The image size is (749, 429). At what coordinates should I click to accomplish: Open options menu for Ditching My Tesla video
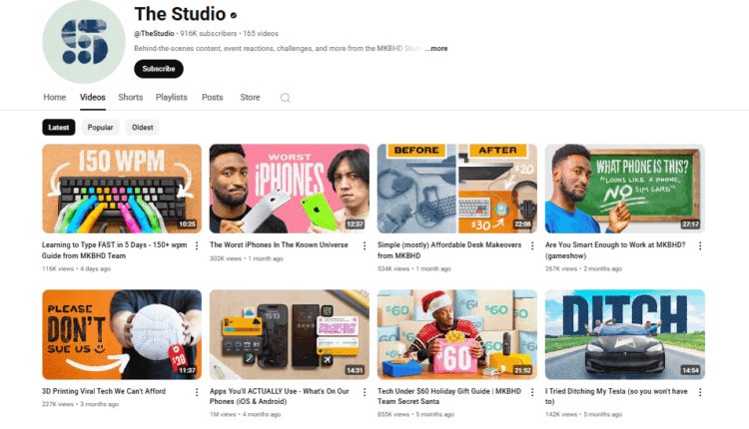700,392
